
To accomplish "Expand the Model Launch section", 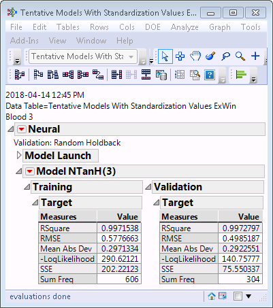I will [19, 155].
